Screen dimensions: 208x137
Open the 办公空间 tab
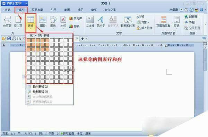point(110,10)
